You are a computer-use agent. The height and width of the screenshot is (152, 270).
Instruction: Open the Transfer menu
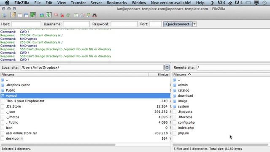pos(78,3)
